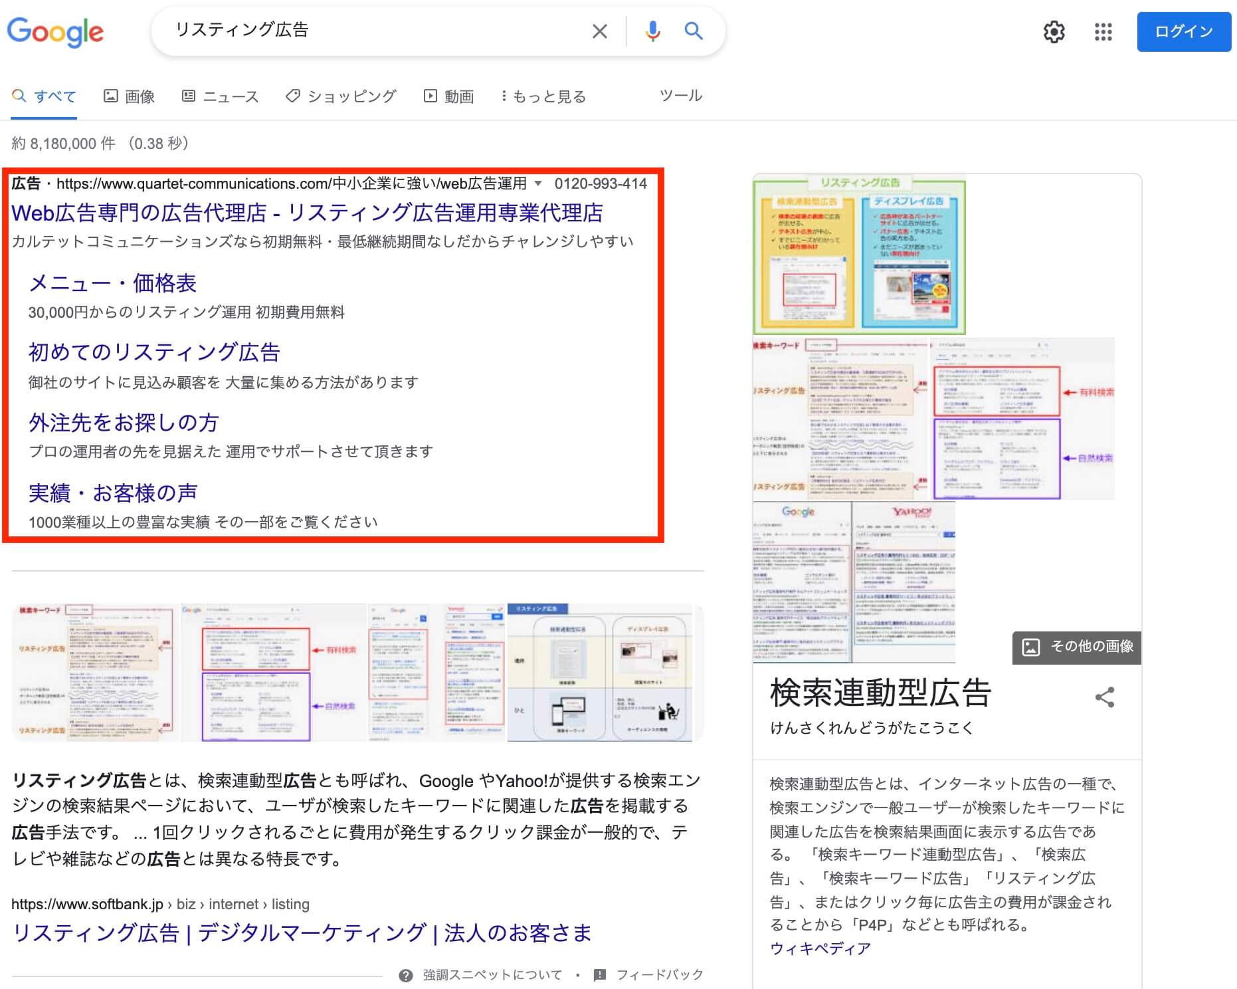The height and width of the screenshot is (989, 1237).
Task: Expand the ad URL dropdown arrow
Action: [x=538, y=183]
